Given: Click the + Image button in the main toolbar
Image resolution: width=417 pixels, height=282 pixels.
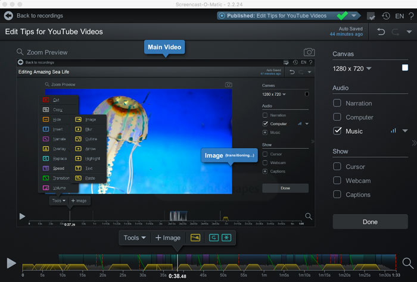Looking at the screenshot, I should coord(168,237).
